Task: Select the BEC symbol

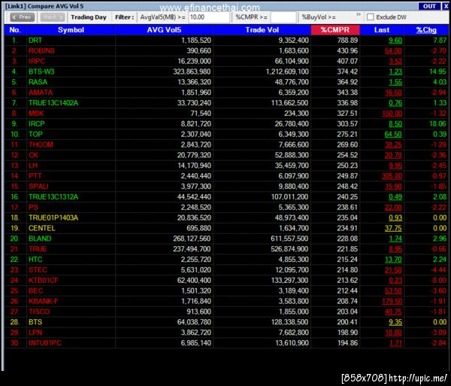Action: (35, 290)
